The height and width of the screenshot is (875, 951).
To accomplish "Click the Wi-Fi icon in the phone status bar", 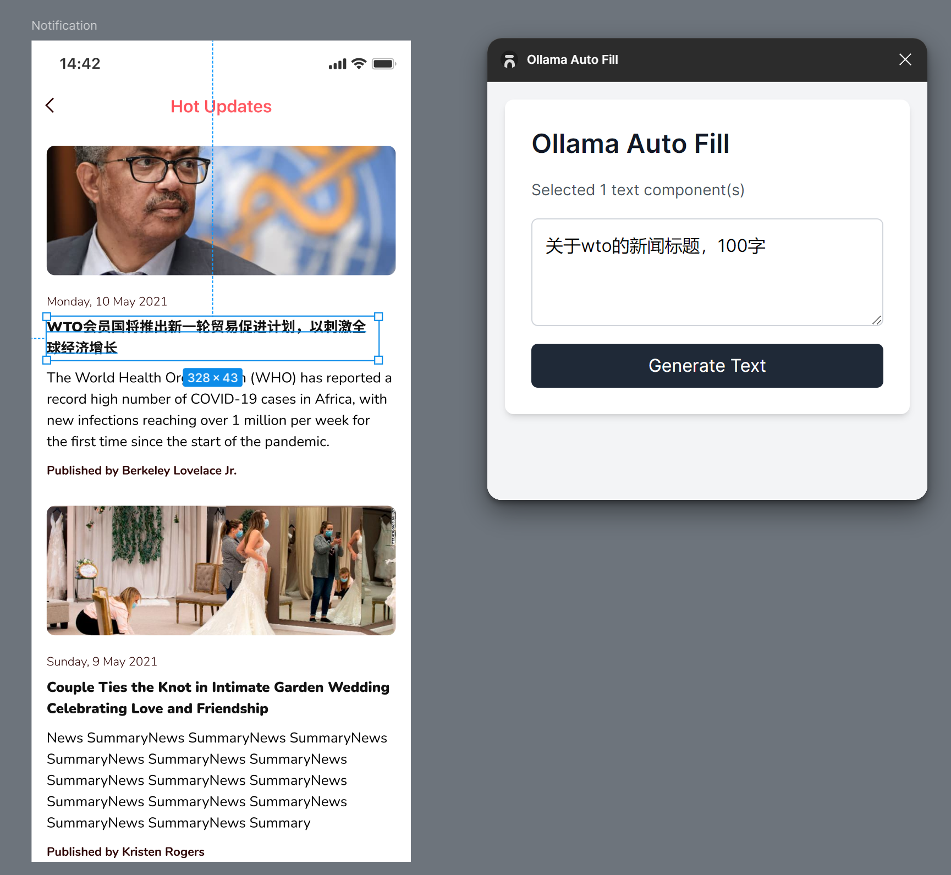I will 359,64.
